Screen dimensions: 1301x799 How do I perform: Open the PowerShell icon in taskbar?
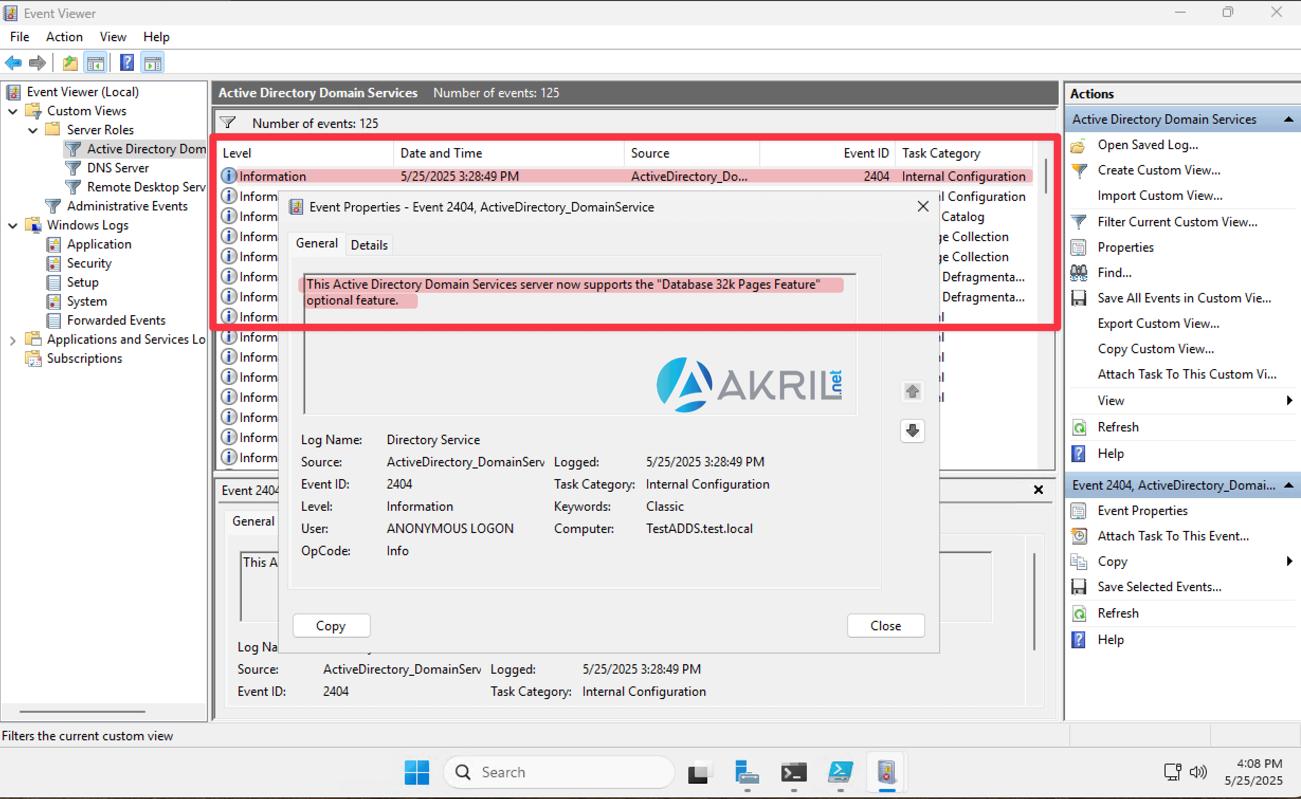(840, 773)
